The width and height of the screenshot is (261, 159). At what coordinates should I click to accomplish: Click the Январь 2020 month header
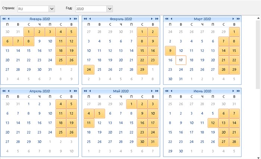[40, 19]
